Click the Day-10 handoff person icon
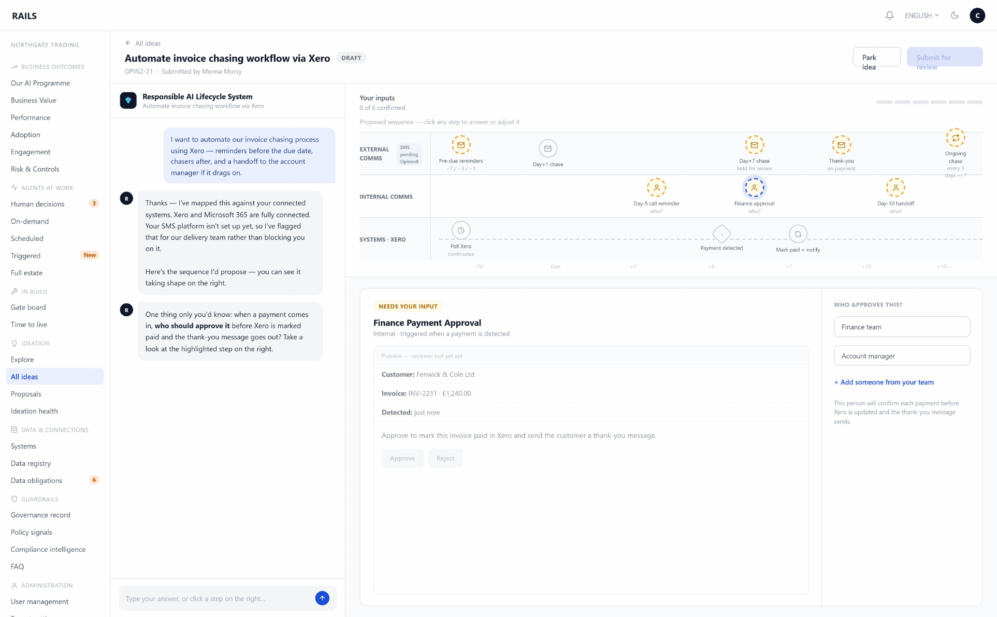997x617 pixels. pyautogui.click(x=895, y=188)
